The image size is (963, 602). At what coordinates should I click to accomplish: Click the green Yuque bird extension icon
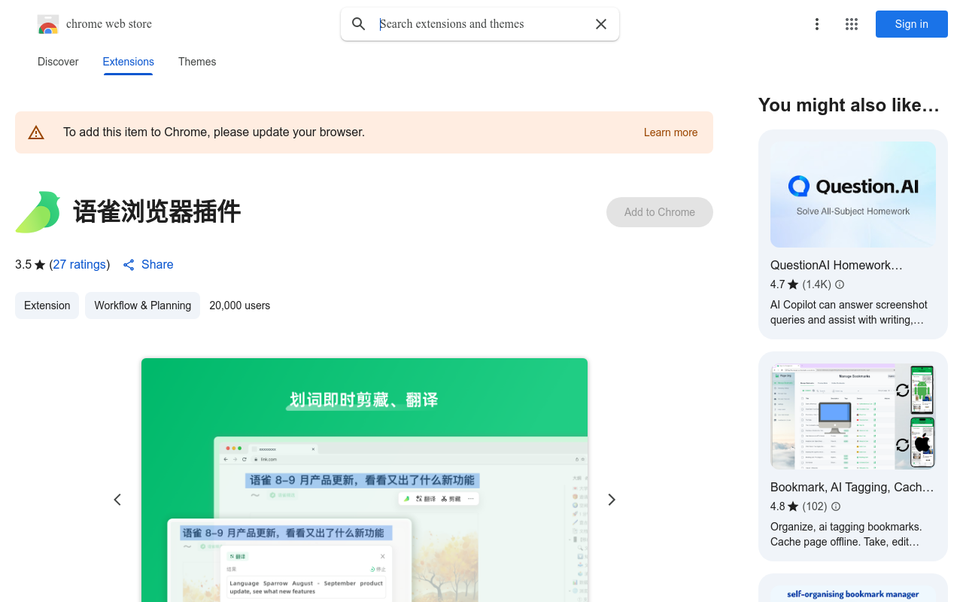coord(38,212)
